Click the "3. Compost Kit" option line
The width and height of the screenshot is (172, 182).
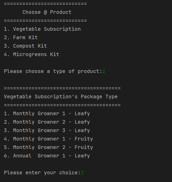tap(25, 46)
